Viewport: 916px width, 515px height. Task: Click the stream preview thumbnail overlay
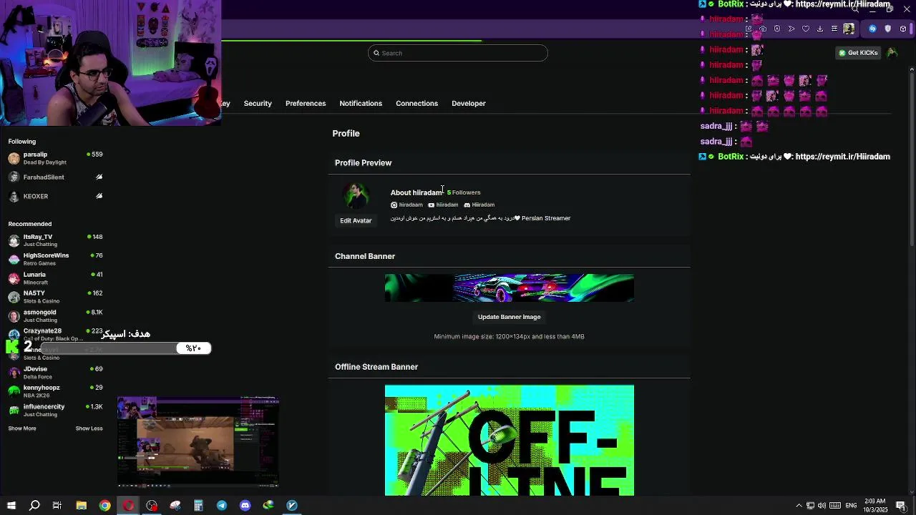[198, 442]
